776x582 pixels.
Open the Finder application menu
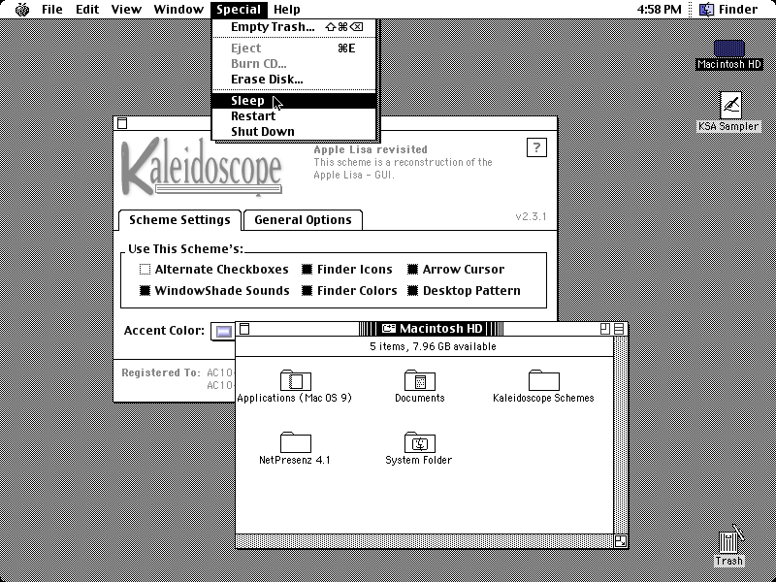pyautogui.click(x=728, y=10)
